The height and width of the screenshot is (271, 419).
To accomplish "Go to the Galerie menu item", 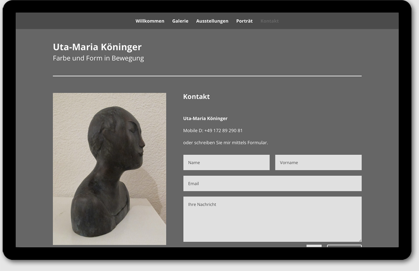I will pos(180,21).
